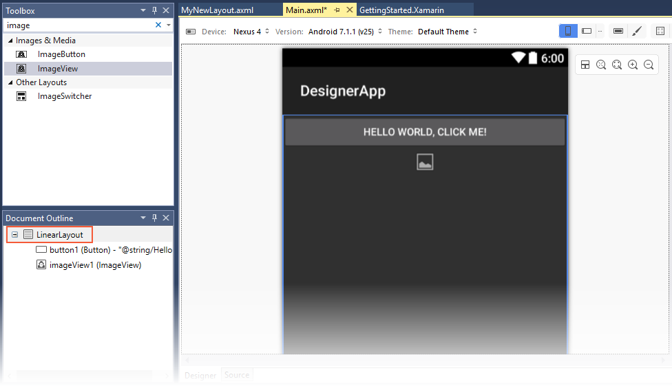The image size is (672, 386).
Task: Select the Main.axml* tab
Action: pyautogui.click(x=306, y=10)
